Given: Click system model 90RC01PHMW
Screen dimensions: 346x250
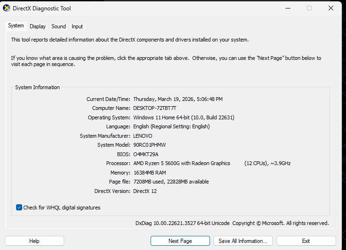Looking at the screenshot, I should [149, 145].
